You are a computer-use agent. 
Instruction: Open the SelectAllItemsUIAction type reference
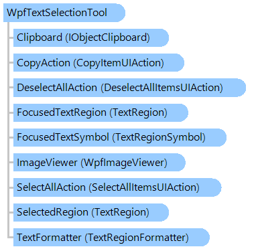[x=144, y=187]
